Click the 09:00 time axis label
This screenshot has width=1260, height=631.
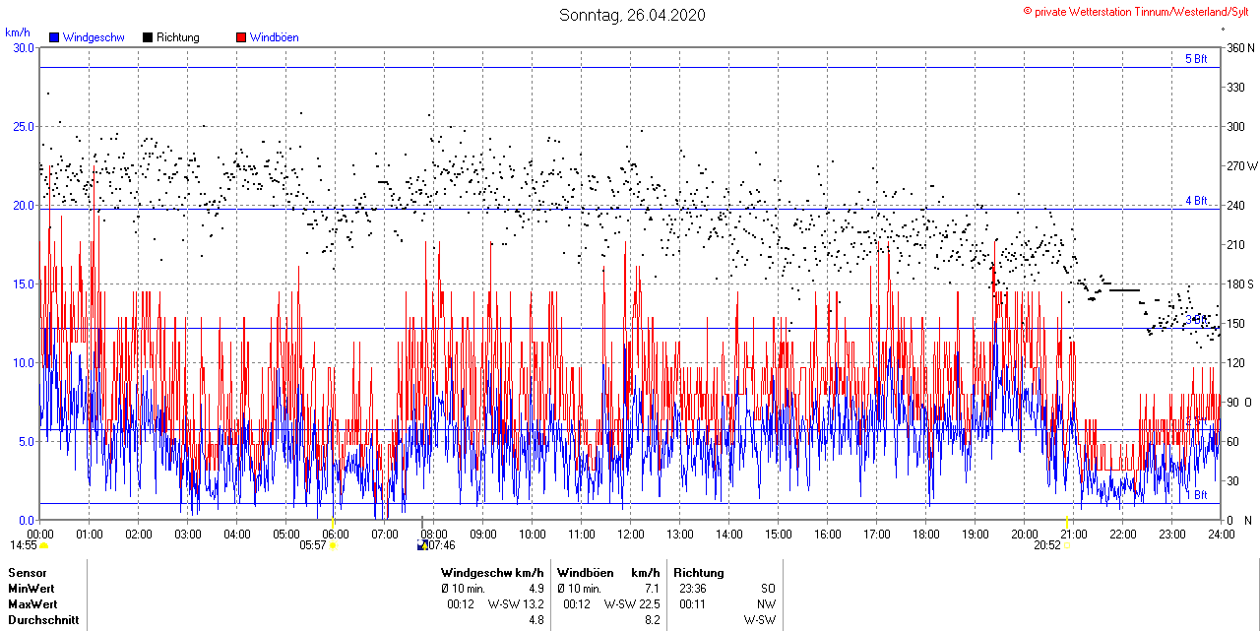click(x=483, y=535)
